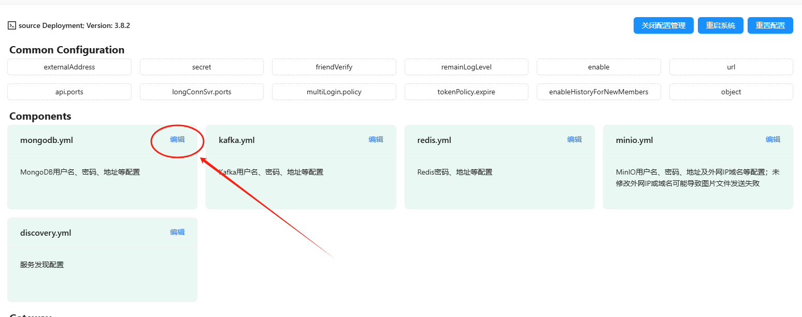Click the 关闭配置管理 button
Viewport: 802px width, 317px height.
[663, 25]
